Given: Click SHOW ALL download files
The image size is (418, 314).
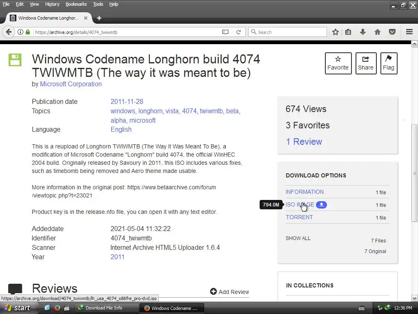Looking at the screenshot, I should [x=298, y=238].
